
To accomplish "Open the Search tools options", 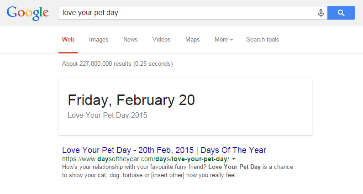I will [263, 40].
